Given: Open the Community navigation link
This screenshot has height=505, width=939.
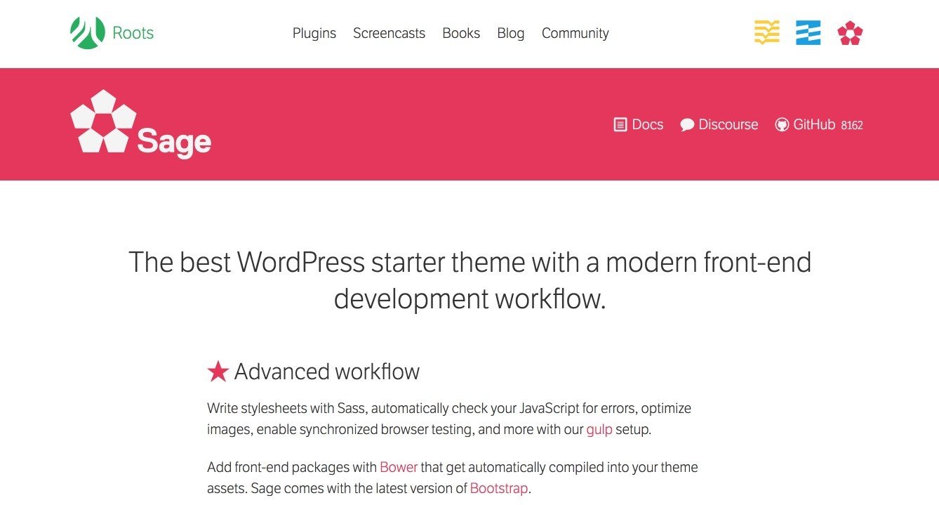Looking at the screenshot, I should (x=575, y=33).
